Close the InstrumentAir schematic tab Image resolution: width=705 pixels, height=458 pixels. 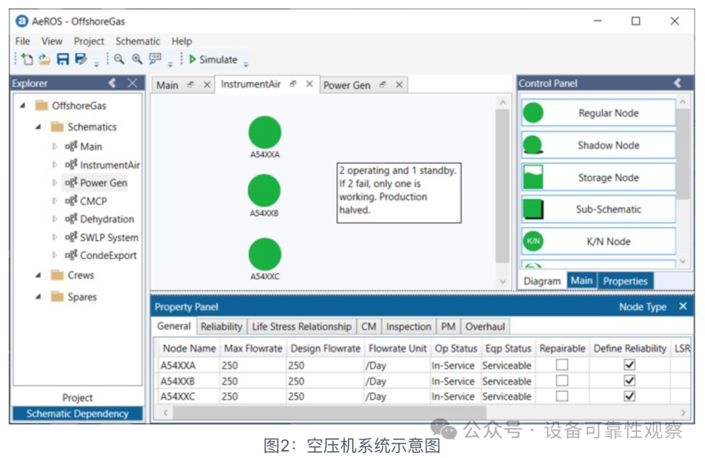(309, 84)
